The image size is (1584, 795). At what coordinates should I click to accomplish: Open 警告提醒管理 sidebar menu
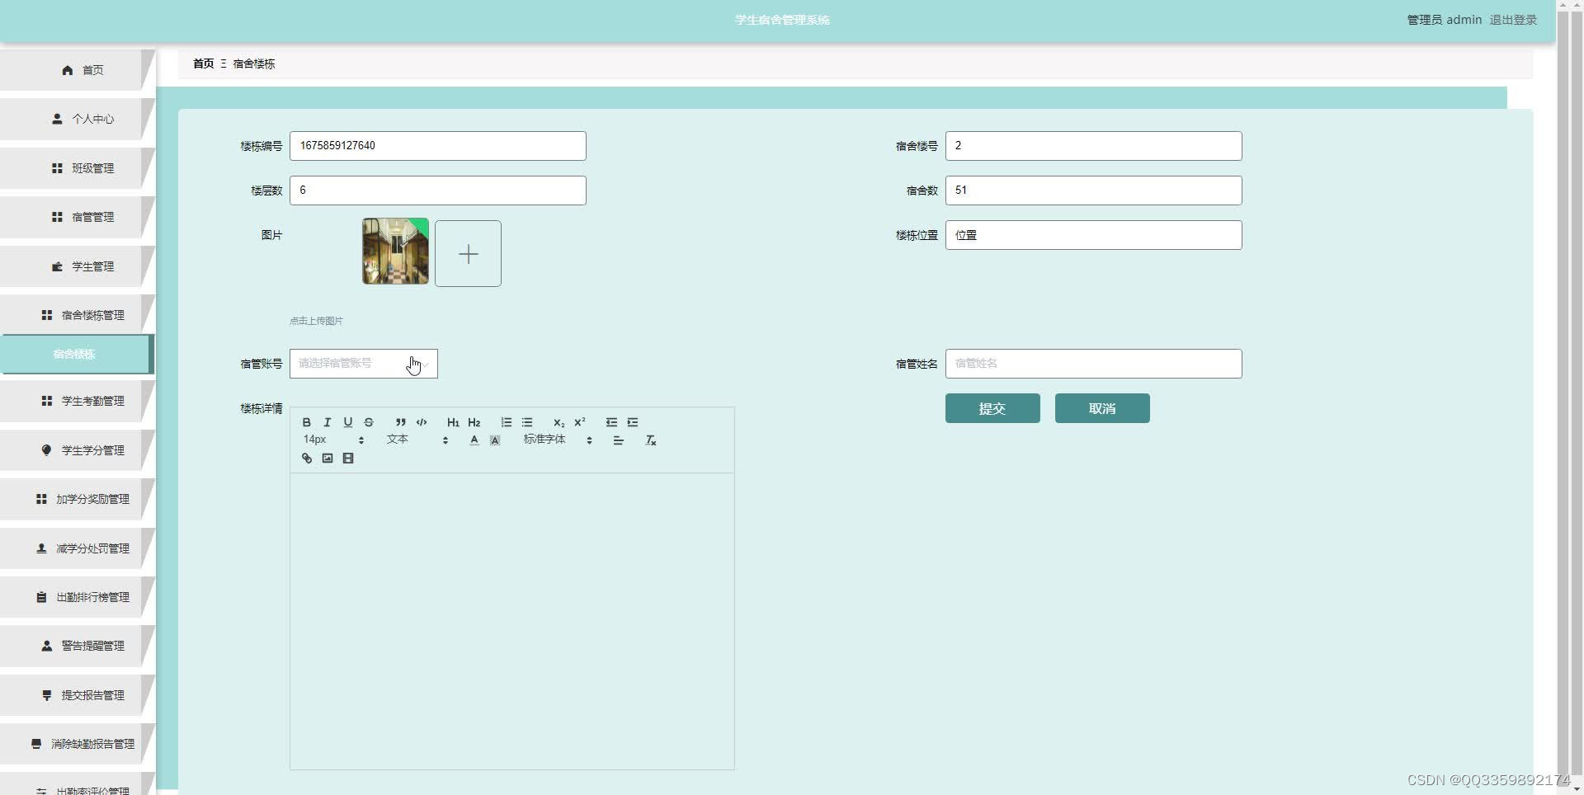[x=77, y=646]
